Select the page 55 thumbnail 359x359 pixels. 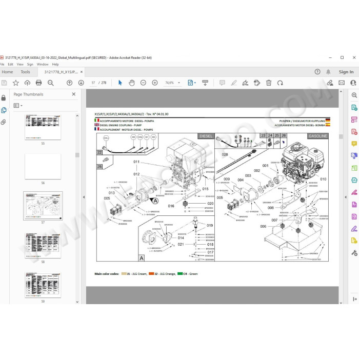43,127
